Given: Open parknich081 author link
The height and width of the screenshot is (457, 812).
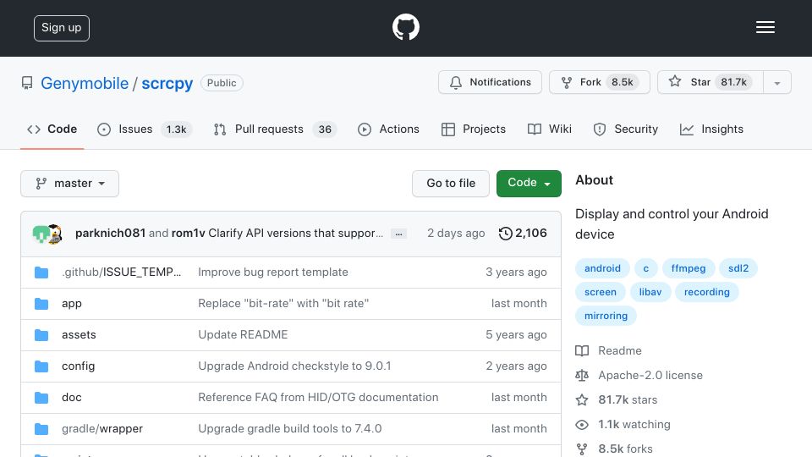Looking at the screenshot, I should click(110, 234).
